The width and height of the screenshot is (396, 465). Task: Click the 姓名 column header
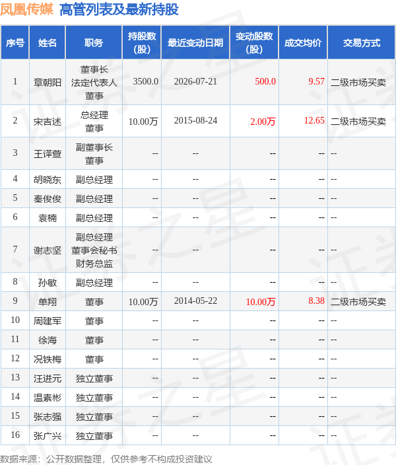pos(48,43)
